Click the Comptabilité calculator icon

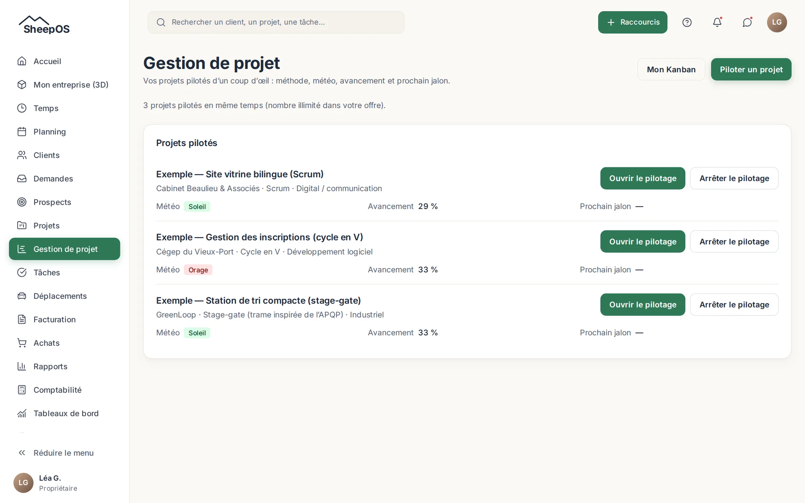22,390
